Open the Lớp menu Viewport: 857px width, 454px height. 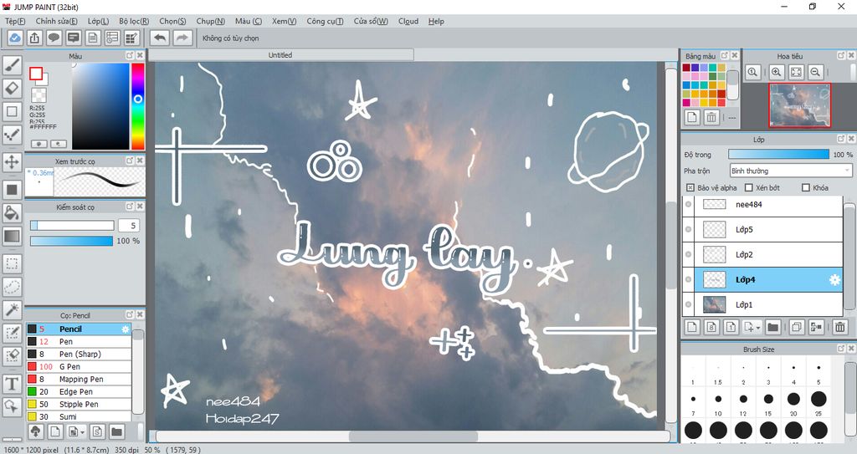tap(99, 21)
